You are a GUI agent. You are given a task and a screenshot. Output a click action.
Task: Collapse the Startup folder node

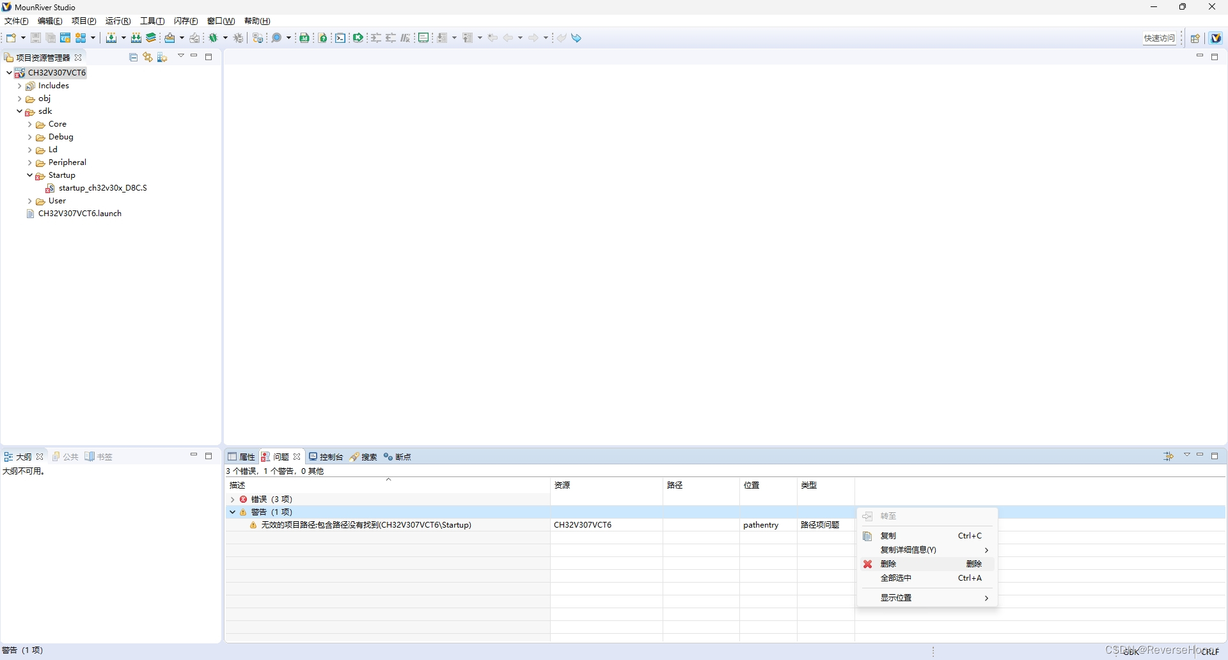tap(29, 175)
